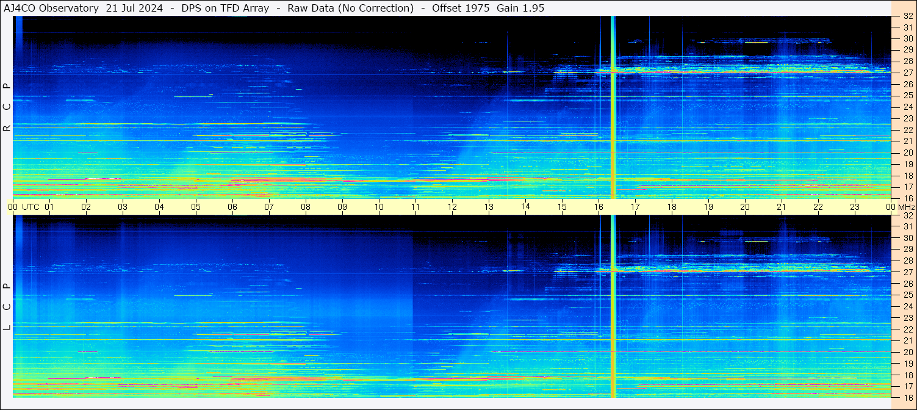Screen dimensions: 917x410
Task: Click the 27 MHz tick of the RCP panel
Action: click(x=908, y=73)
